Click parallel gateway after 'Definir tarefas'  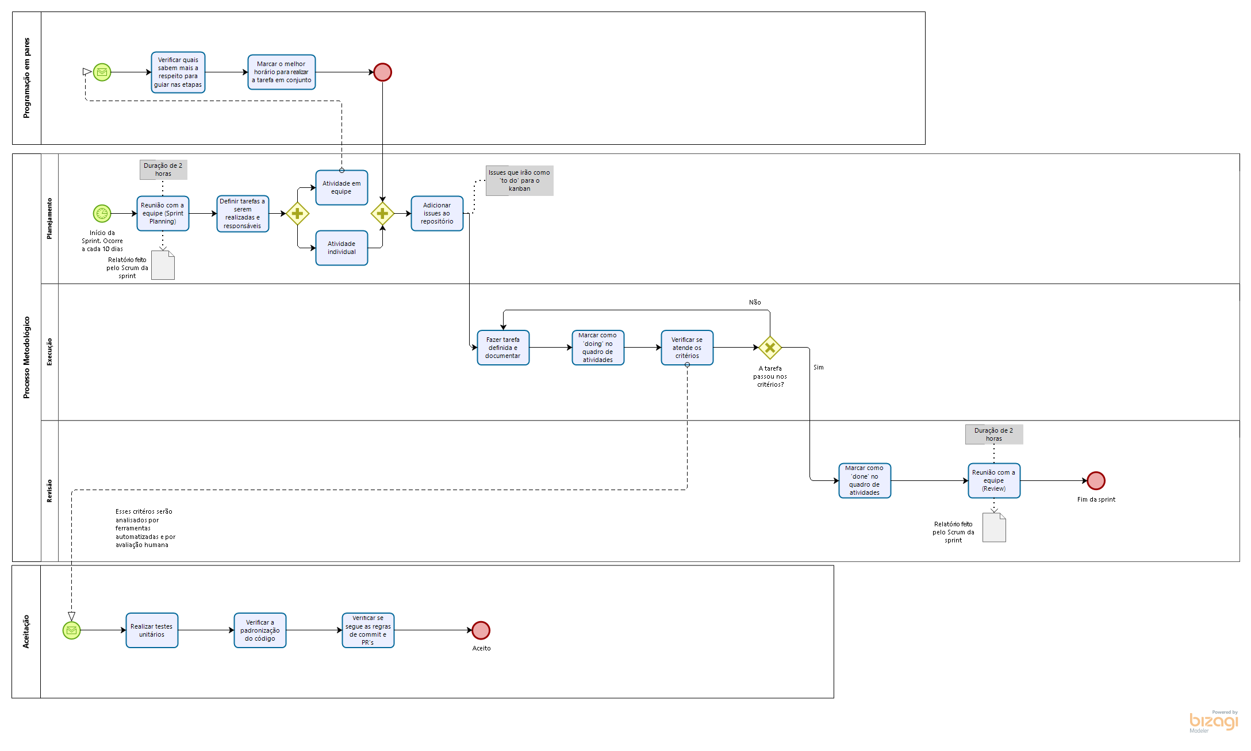(x=297, y=214)
